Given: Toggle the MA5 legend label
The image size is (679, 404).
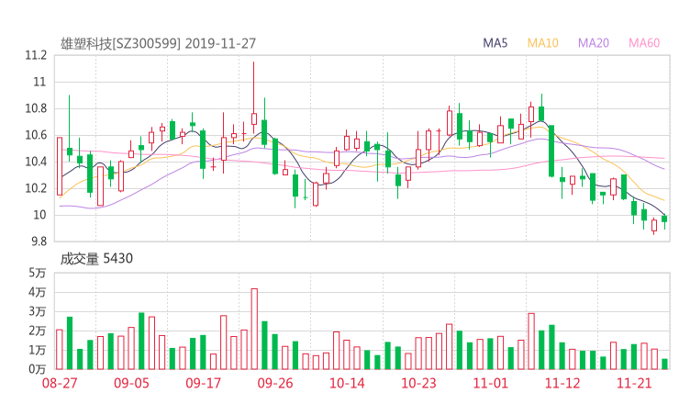Looking at the screenshot, I should (x=495, y=43).
